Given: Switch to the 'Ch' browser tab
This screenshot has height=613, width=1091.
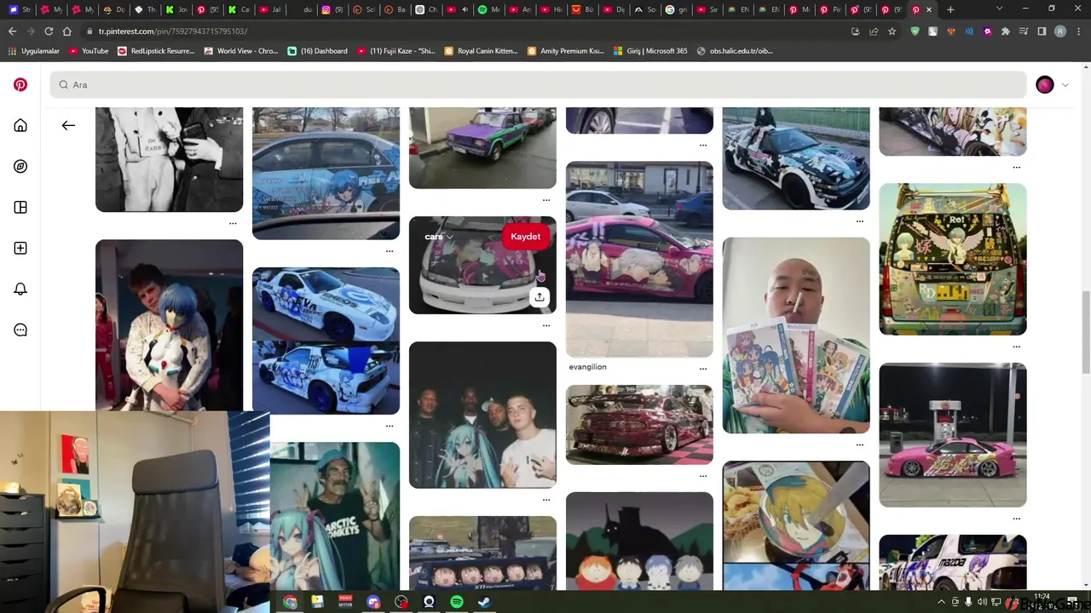Looking at the screenshot, I should pos(426,9).
